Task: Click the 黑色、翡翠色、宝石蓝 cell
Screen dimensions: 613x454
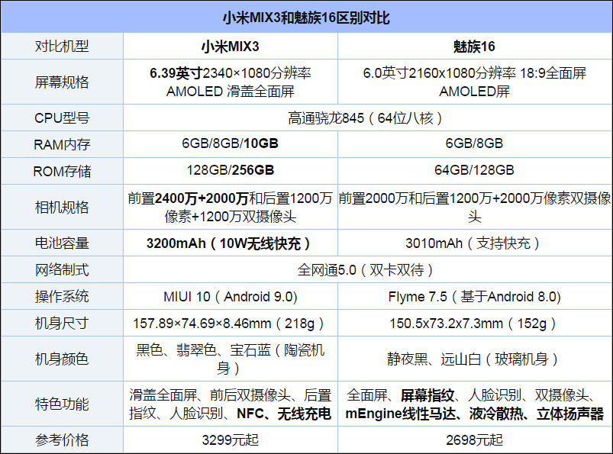Action: point(231,359)
